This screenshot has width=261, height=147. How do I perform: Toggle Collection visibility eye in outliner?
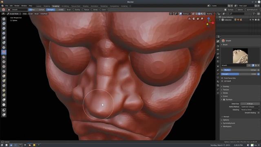tap(250, 20)
